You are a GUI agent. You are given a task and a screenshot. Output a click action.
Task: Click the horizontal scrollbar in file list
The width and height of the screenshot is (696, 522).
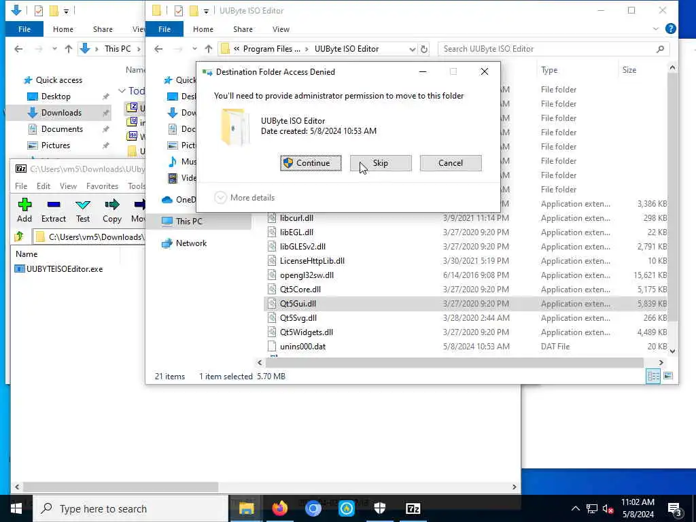click(453, 363)
